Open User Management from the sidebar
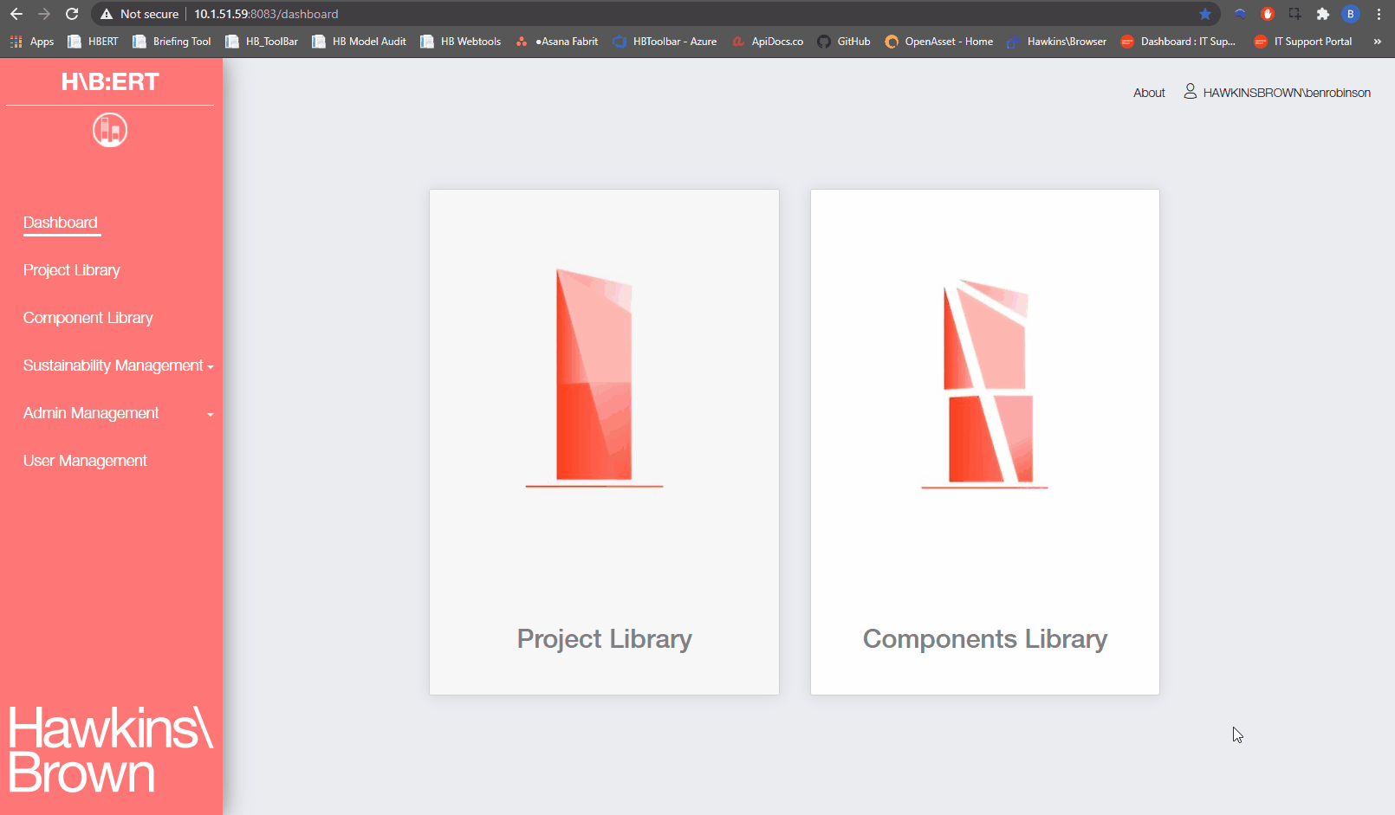The height and width of the screenshot is (815, 1395). pos(85,461)
